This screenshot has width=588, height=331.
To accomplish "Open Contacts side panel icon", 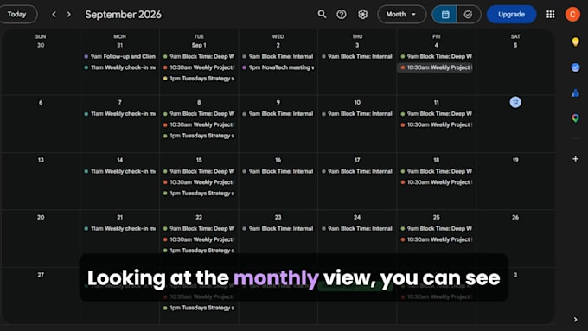I will 575,93.
